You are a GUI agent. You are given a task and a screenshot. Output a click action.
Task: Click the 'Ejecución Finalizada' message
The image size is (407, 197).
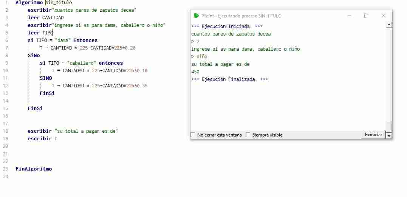(x=230, y=79)
